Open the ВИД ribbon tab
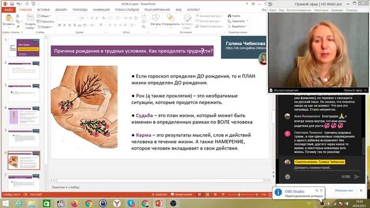 pos(179,10)
